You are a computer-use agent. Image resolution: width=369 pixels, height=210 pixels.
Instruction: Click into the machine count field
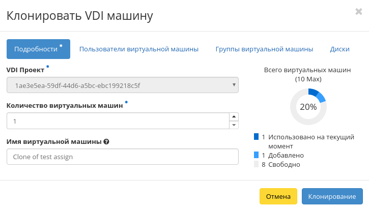tap(117, 121)
